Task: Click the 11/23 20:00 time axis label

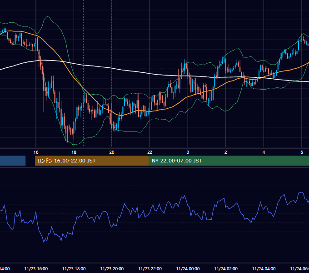Action: pos(112,268)
